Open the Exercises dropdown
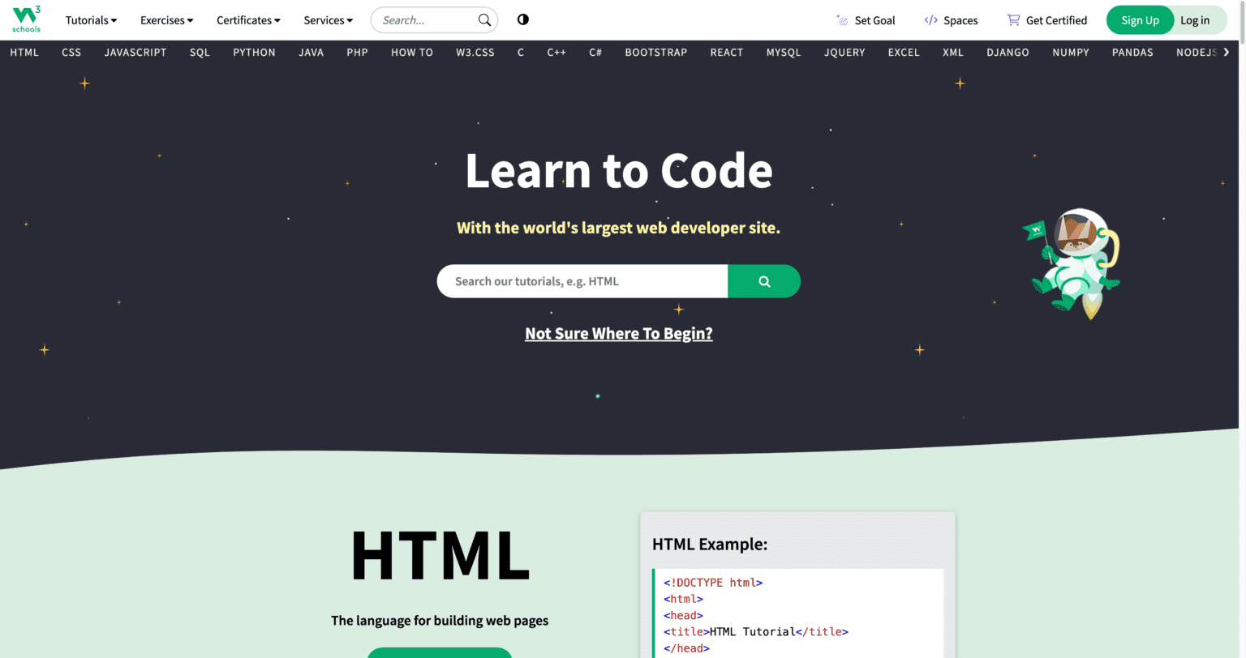 (x=166, y=19)
